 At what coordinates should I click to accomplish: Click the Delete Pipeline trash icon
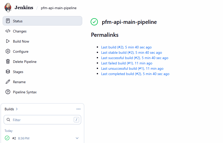pos(8,62)
